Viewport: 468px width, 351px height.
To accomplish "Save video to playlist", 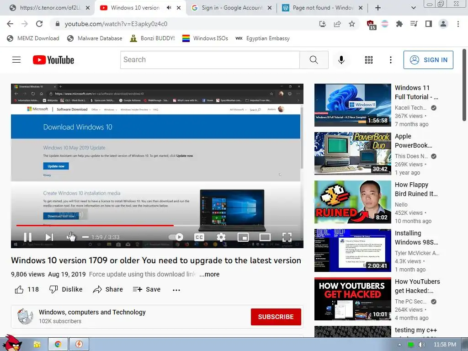I will pyautogui.click(x=147, y=289).
